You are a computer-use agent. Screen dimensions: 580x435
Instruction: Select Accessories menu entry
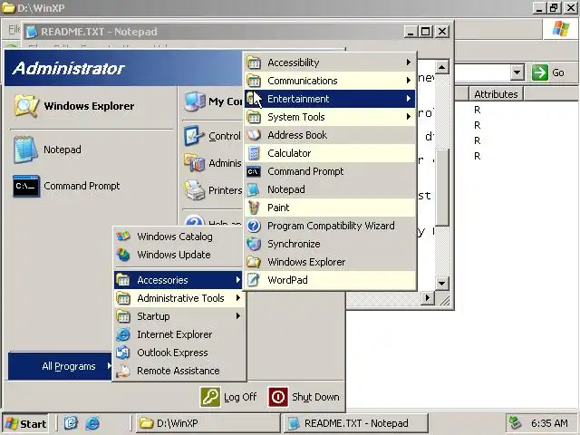pos(178,280)
